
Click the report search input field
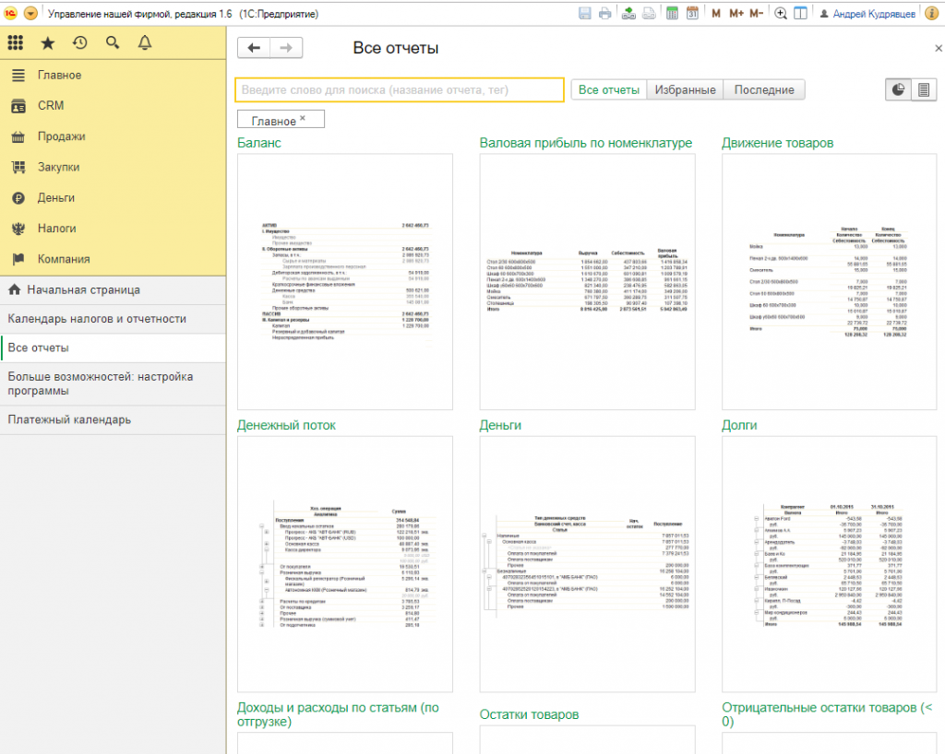click(399, 89)
